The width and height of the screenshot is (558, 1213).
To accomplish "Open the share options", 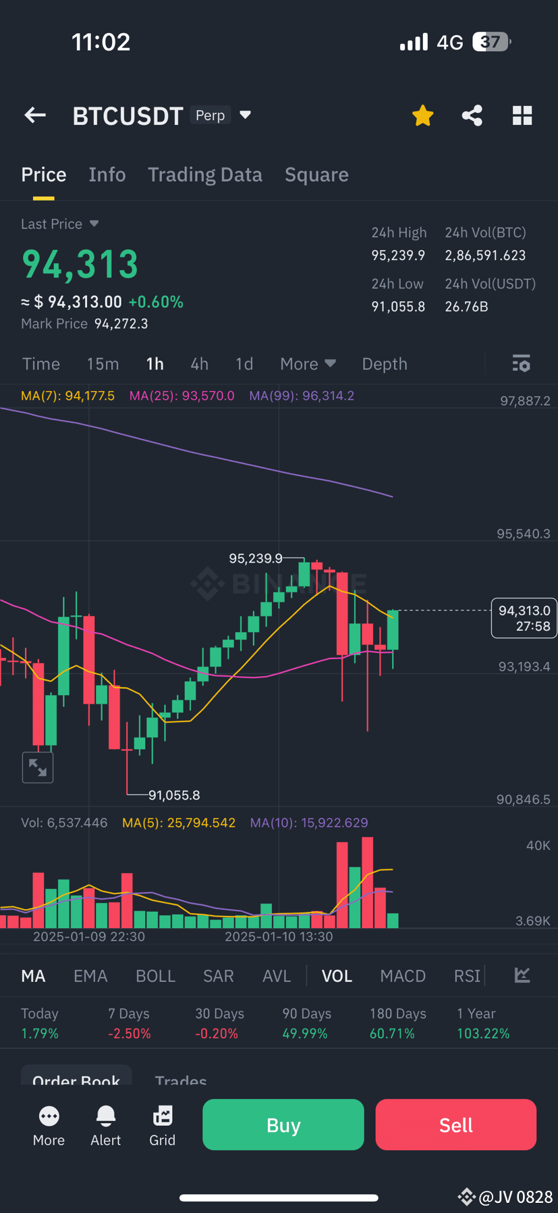I will click(472, 115).
